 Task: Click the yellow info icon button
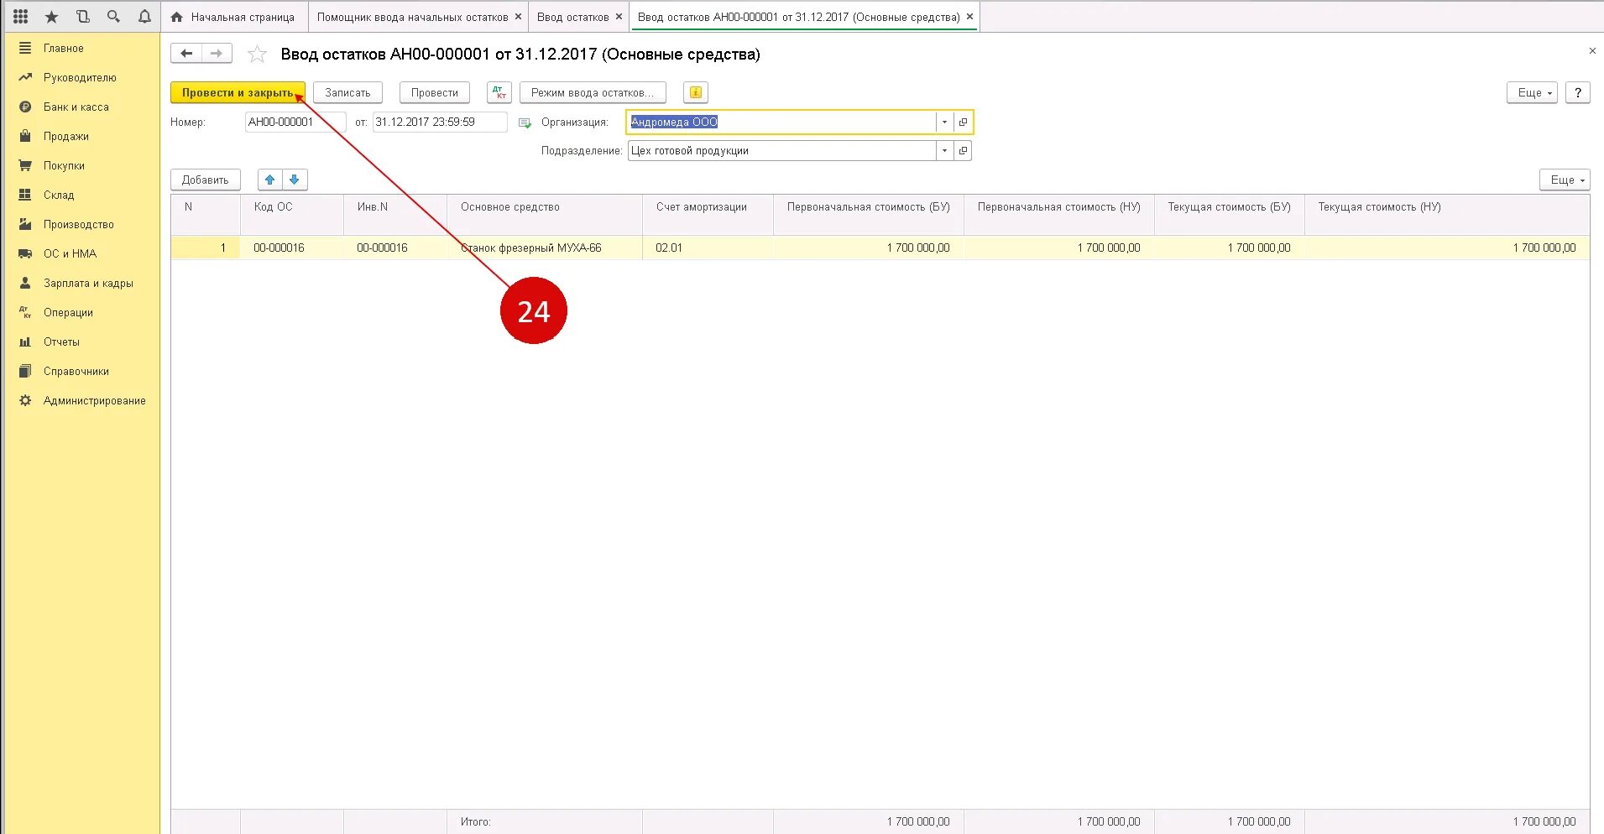coord(696,92)
